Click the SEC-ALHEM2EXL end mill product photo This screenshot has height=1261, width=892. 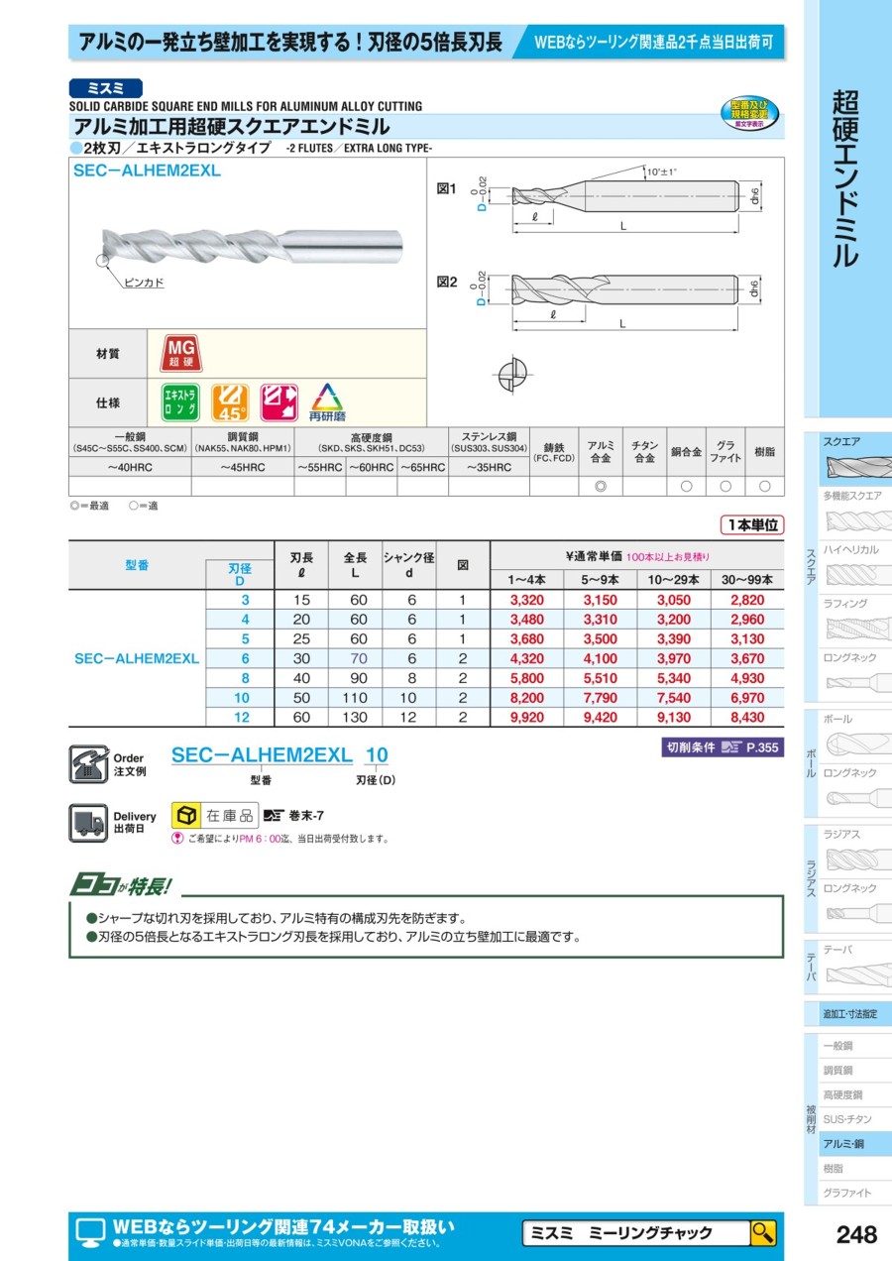pos(252,244)
